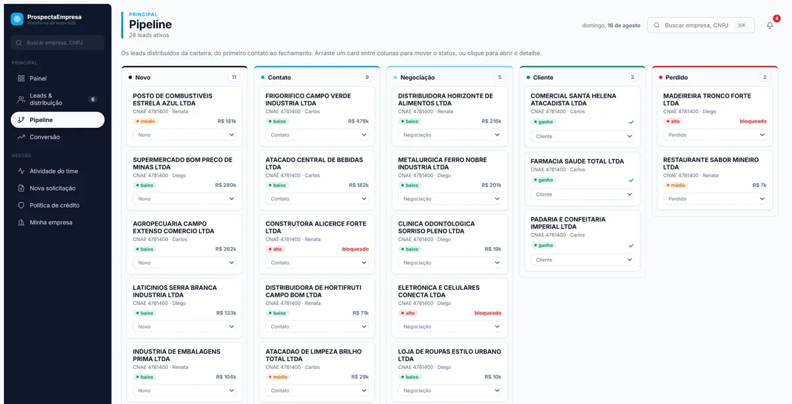
Task: Click the bloqueado label on Madeireira card
Action: pos(753,121)
